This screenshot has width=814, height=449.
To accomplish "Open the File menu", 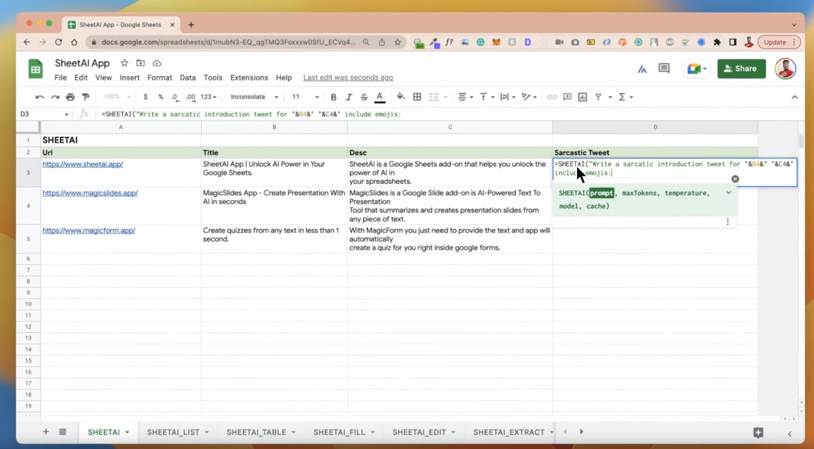I will pos(60,77).
